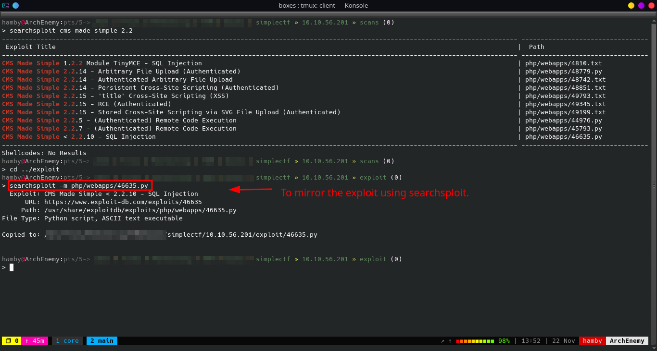Screen dimensions: 657x351
Task: Click path 'php/webapps/49345.txt'
Action: pyautogui.click(x=566, y=104)
